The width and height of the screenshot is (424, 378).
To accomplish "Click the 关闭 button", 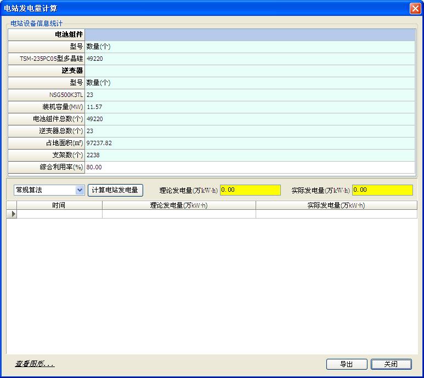I will click(391, 364).
